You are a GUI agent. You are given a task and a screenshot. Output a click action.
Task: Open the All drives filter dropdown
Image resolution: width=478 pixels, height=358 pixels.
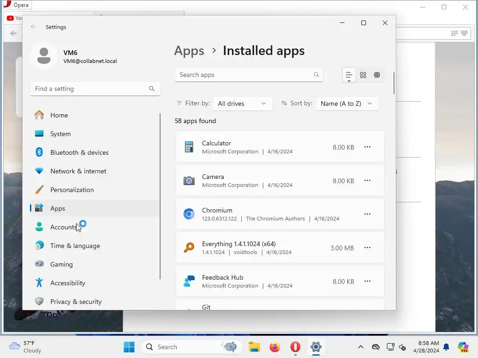242,103
